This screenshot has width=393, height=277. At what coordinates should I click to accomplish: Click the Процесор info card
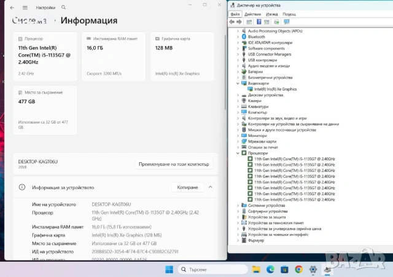[x=45, y=57]
